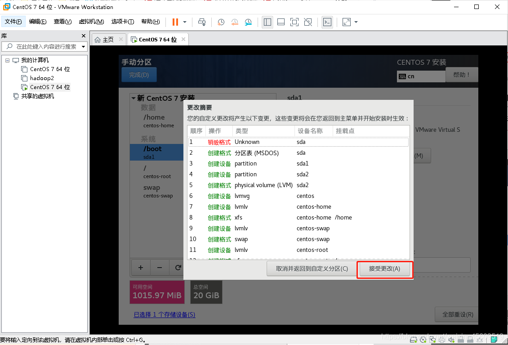Click Send Ctrl+Alt+Del toolbar icon
The width and height of the screenshot is (508, 345).
202,22
